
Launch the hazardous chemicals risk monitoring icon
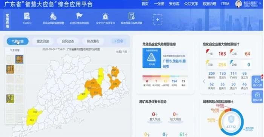click(53, 17)
